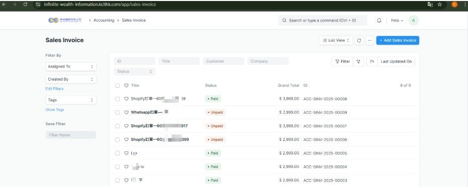Like the ACC-SINV-2025-00003 invoice heart icon

click(126, 180)
